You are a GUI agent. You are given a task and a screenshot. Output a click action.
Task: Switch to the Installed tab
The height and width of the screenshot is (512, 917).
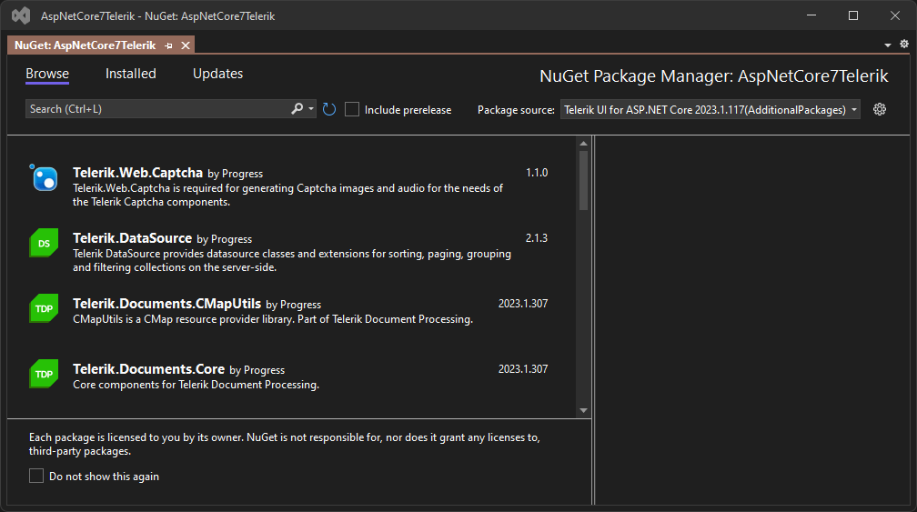(x=130, y=74)
